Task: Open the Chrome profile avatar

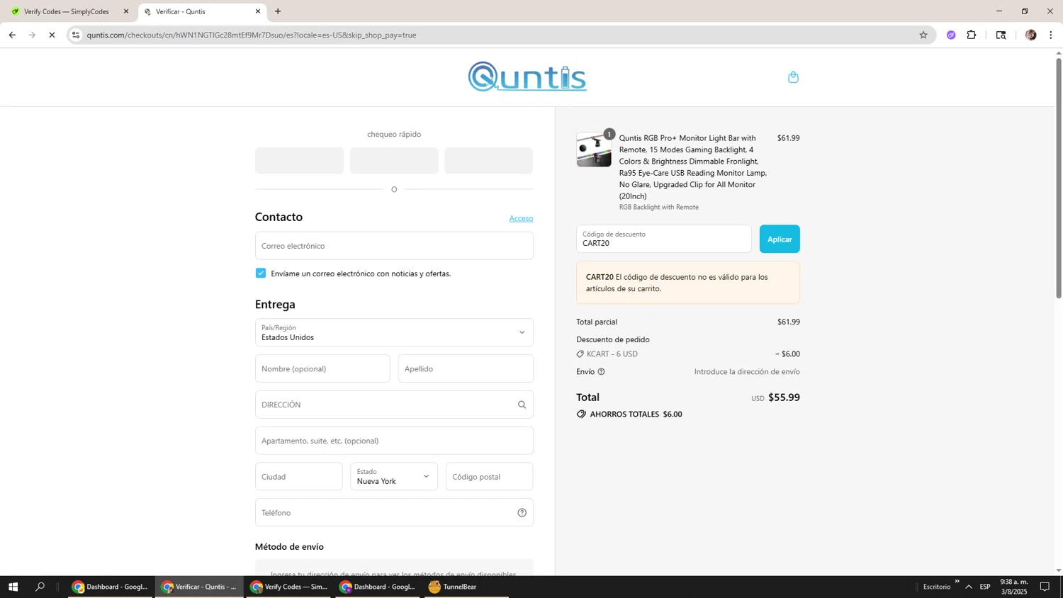Action: click(1030, 35)
